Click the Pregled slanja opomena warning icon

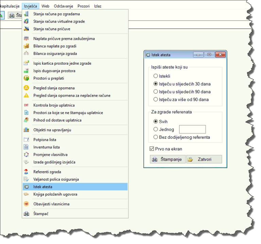pyautogui.click(x=26, y=88)
